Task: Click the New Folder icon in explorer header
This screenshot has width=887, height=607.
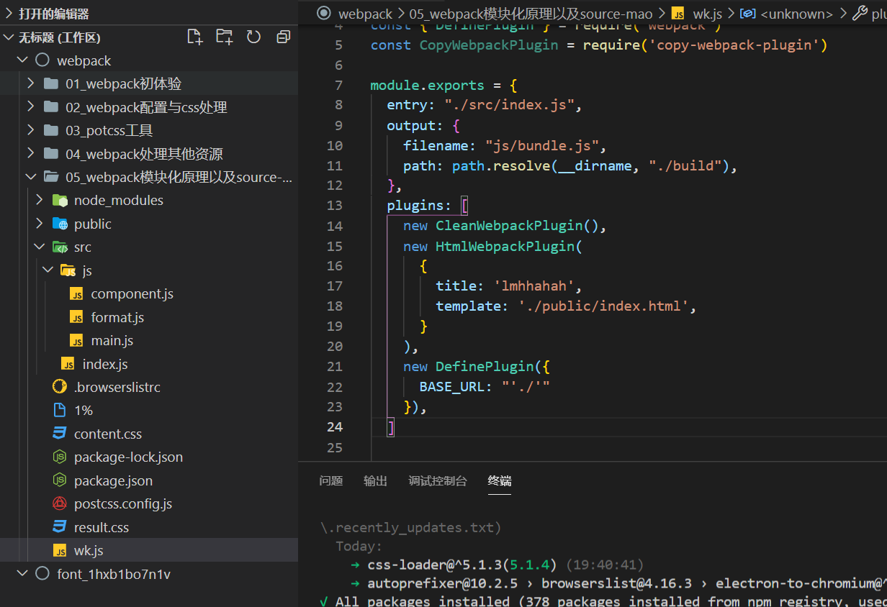Action: [224, 37]
